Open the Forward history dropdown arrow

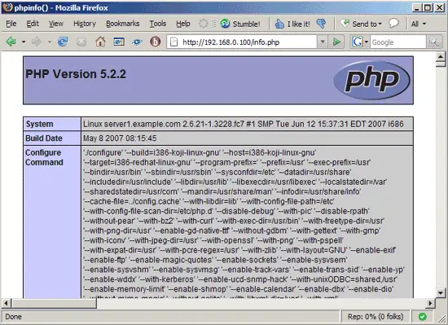point(50,42)
